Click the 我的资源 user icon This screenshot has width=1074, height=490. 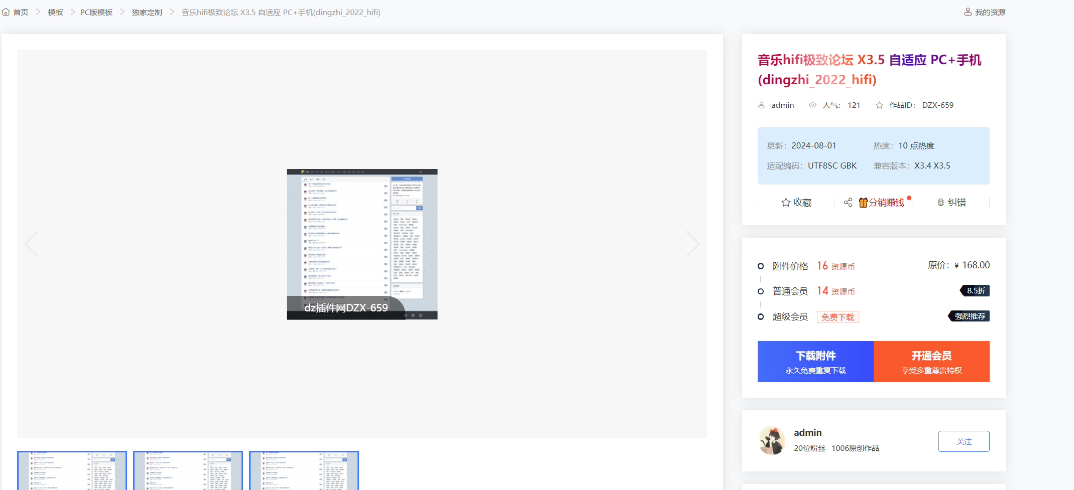(x=968, y=12)
